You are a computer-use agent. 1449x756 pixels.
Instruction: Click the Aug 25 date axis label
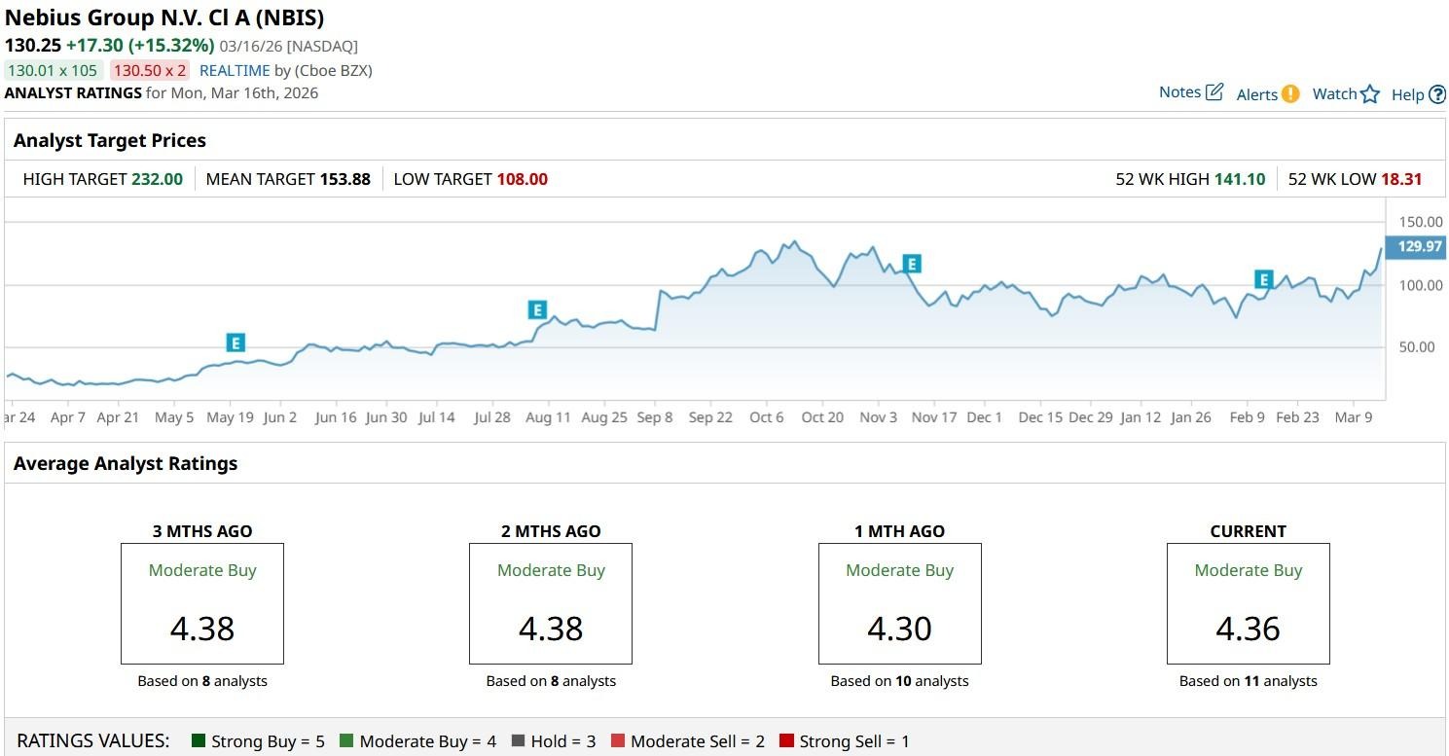click(x=604, y=417)
